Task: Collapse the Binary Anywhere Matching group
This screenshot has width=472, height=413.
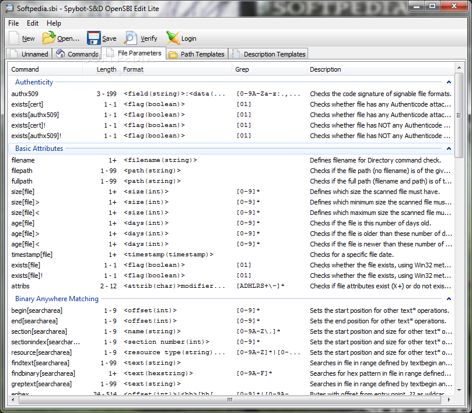Action: tap(449, 299)
